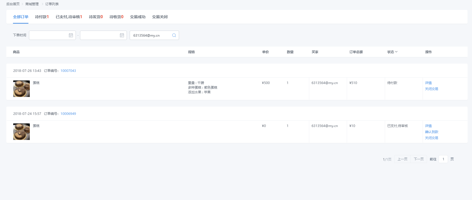Click 确认到款 for order 10006949
The height and width of the screenshot is (200, 472).
(x=431, y=132)
